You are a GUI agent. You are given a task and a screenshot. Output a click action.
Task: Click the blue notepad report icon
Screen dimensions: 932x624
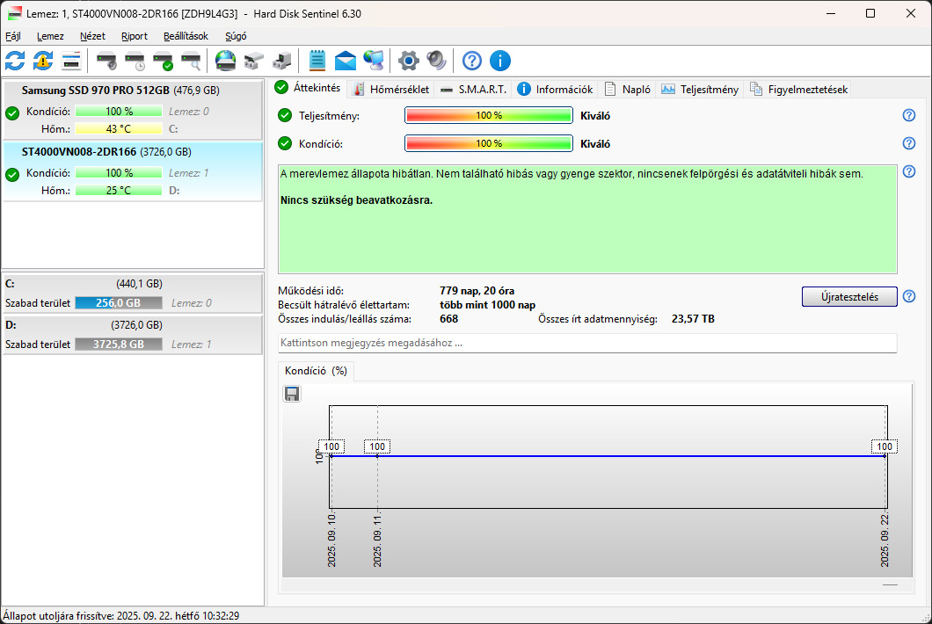(317, 61)
